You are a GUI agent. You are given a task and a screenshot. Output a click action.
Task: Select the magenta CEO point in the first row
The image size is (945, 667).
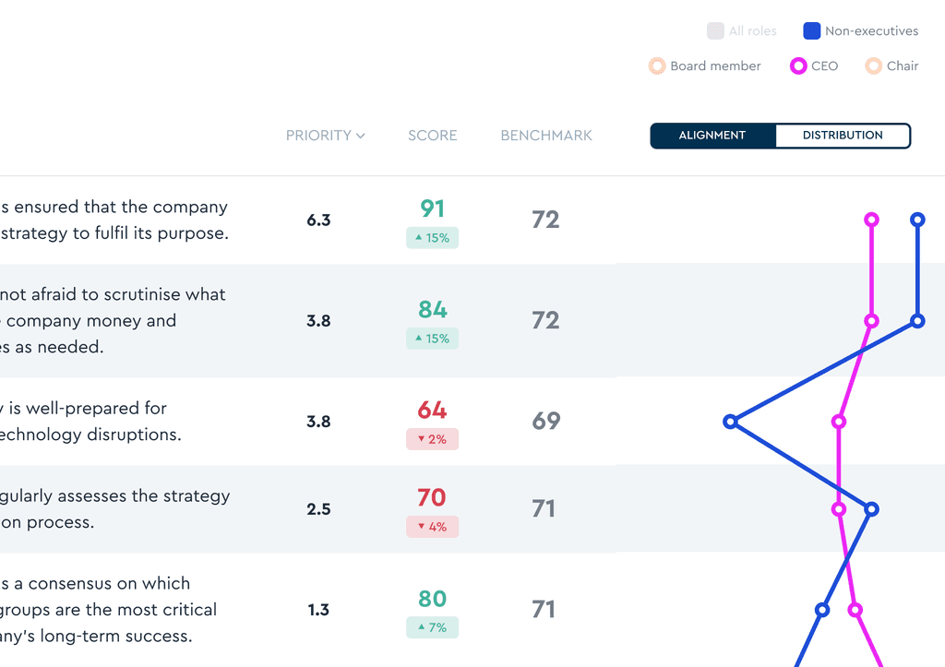click(x=871, y=220)
